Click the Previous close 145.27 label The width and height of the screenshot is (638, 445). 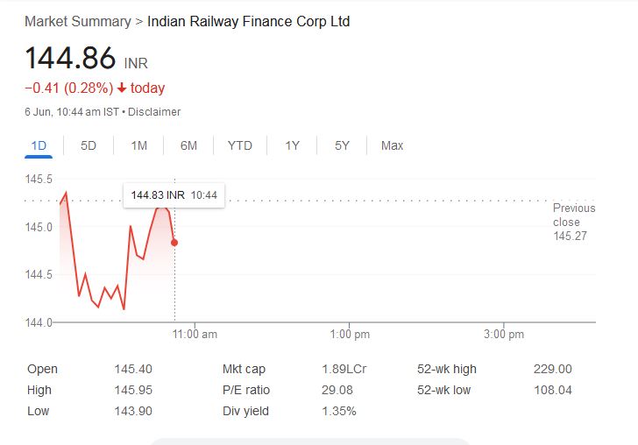[573, 222]
